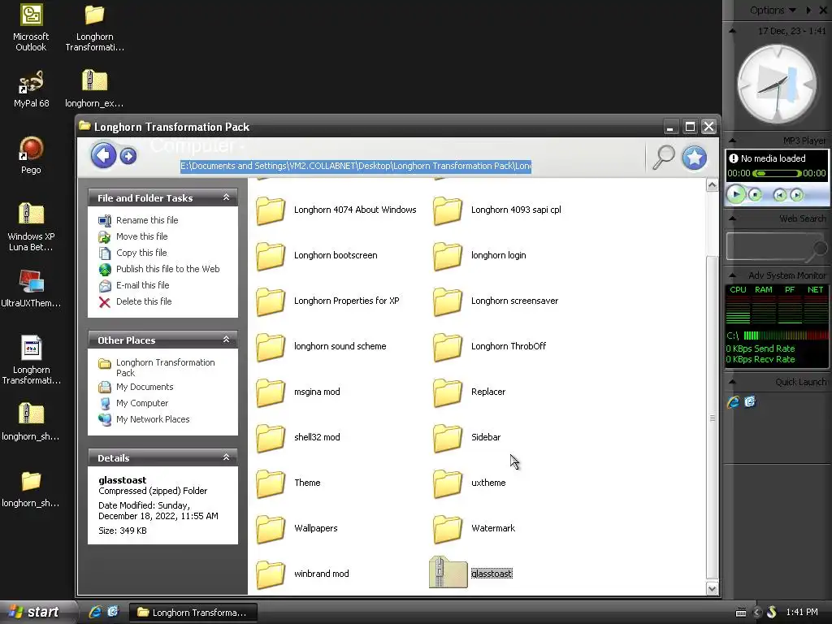832x624 pixels.
Task: Launch Internet Explorer from taskbar quick launch
Action: click(x=95, y=613)
